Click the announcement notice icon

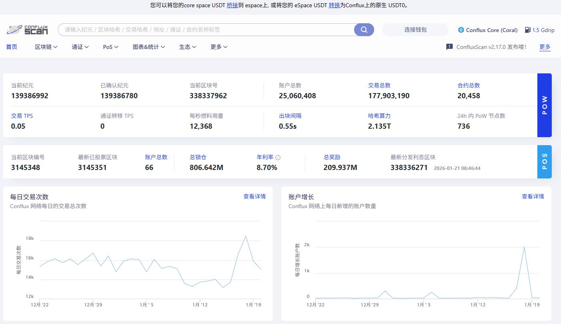(450, 47)
